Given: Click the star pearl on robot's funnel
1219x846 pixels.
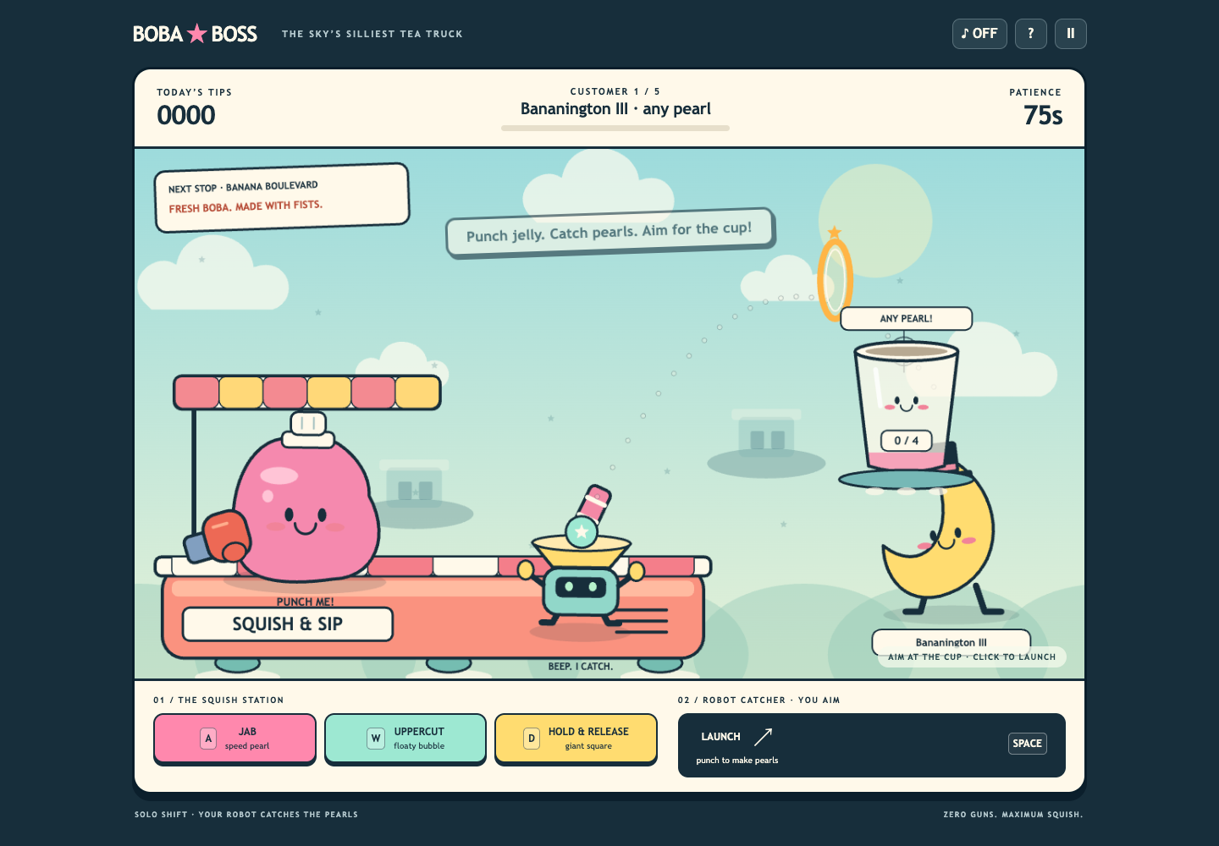Looking at the screenshot, I should coord(582,532).
